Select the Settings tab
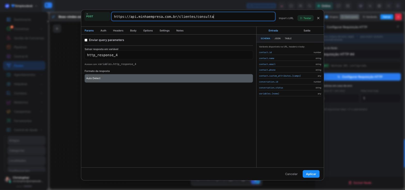 pos(165,31)
